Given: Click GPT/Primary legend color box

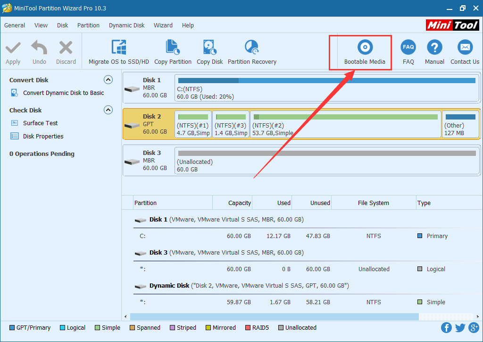Looking at the screenshot, I should pos(12,327).
